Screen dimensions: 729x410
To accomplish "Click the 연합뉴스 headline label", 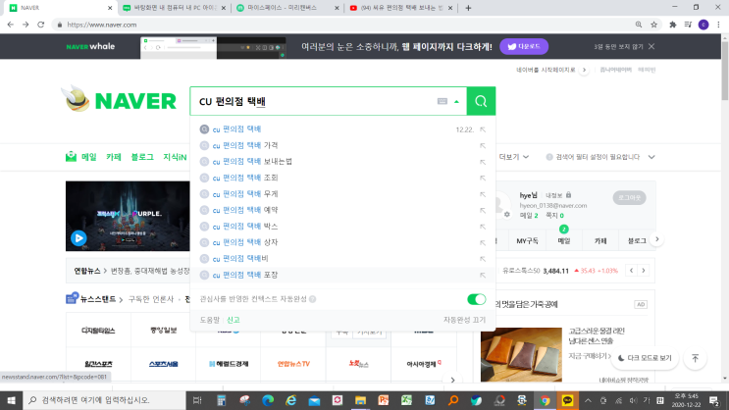I will click(x=87, y=271).
